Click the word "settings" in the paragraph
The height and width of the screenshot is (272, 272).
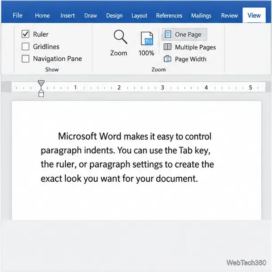click(x=147, y=164)
